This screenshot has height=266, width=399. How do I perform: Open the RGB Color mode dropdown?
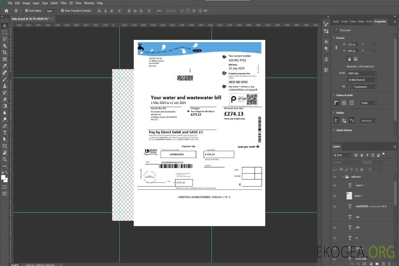(x=362, y=73)
